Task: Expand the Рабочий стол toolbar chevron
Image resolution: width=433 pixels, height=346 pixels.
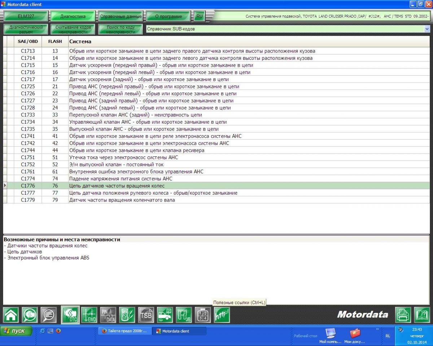Action: (378, 329)
